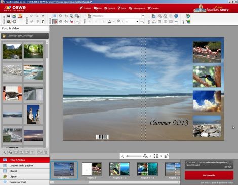The width and height of the screenshot is (238, 185).
Task: Open the Opzioni menu
Action: [109, 8]
